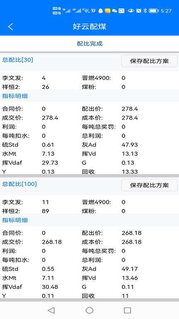Tap the WeChat icon in status bar
The height and width of the screenshot is (319, 179).
tap(114, 11)
